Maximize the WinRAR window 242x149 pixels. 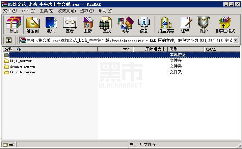coord(231,4)
